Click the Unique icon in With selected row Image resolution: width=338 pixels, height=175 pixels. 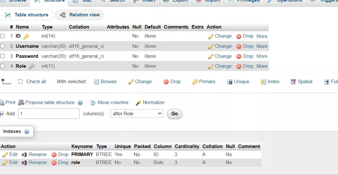(x=230, y=82)
